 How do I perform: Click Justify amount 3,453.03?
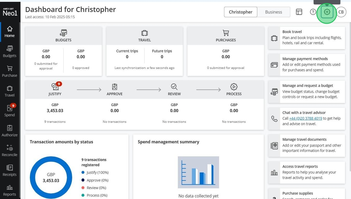tap(55, 111)
